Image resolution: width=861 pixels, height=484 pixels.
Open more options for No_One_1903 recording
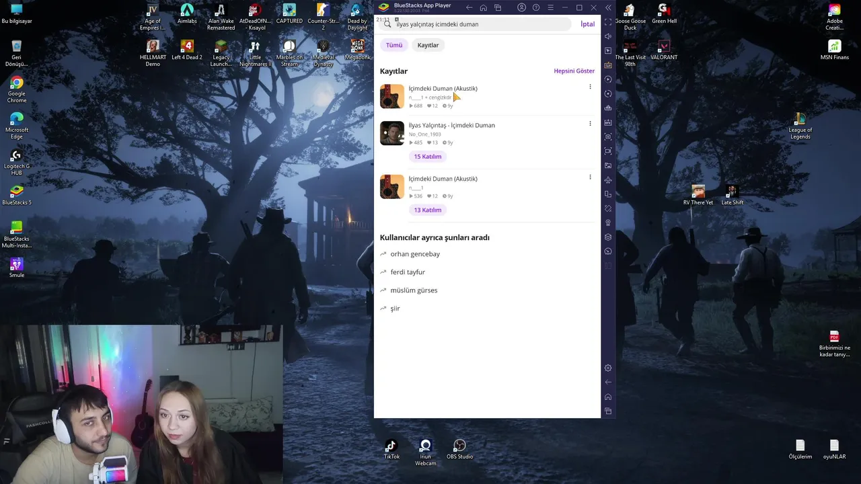pyautogui.click(x=590, y=124)
